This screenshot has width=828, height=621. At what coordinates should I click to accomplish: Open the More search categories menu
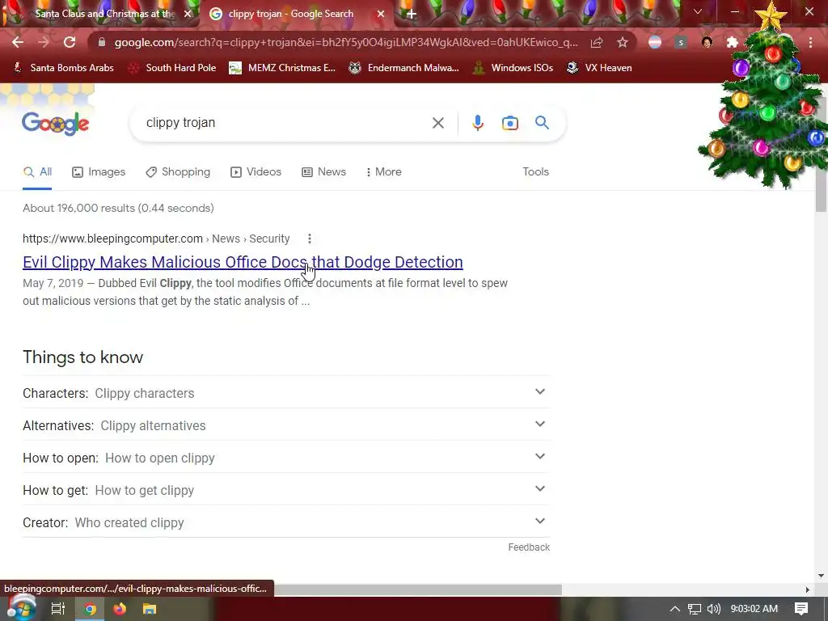pos(383,172)
